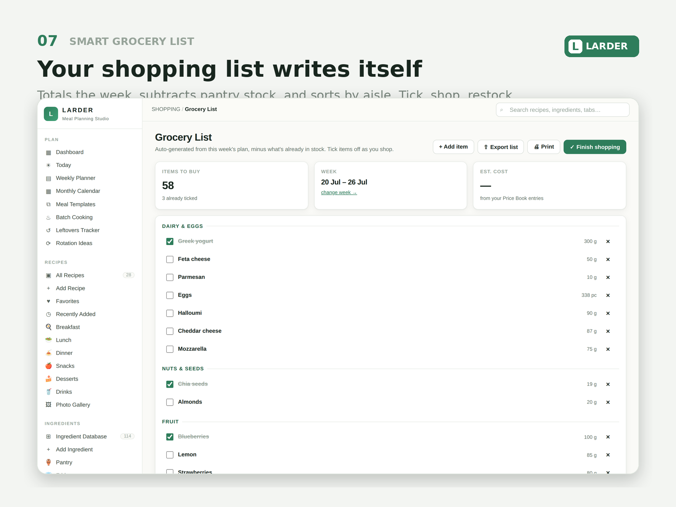This screenshot has height=507, width=676.
Task: Open Batch Cooking steam icon
Action: pos(48,217)
